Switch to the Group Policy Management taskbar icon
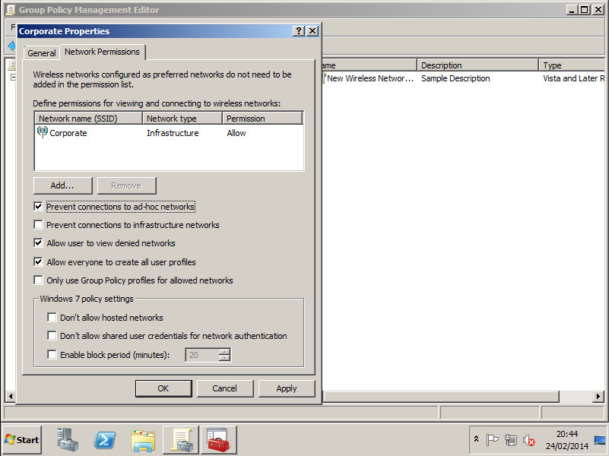 coord(181,440)
